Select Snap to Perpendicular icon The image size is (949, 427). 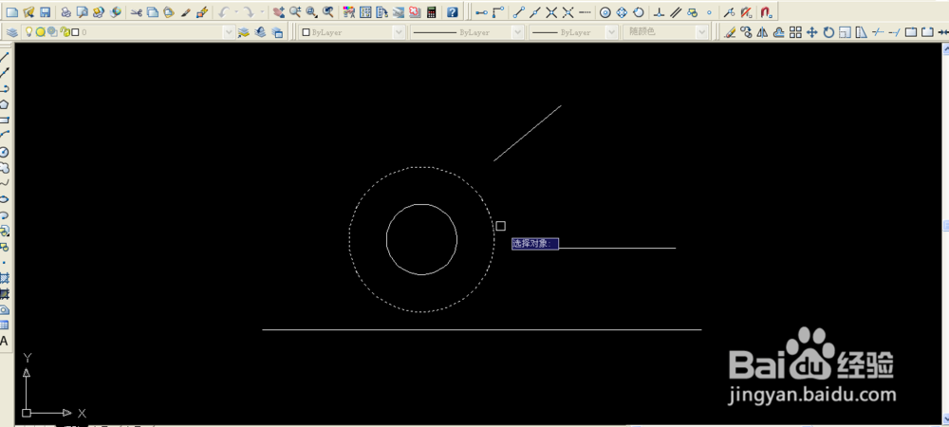point(660,12)
